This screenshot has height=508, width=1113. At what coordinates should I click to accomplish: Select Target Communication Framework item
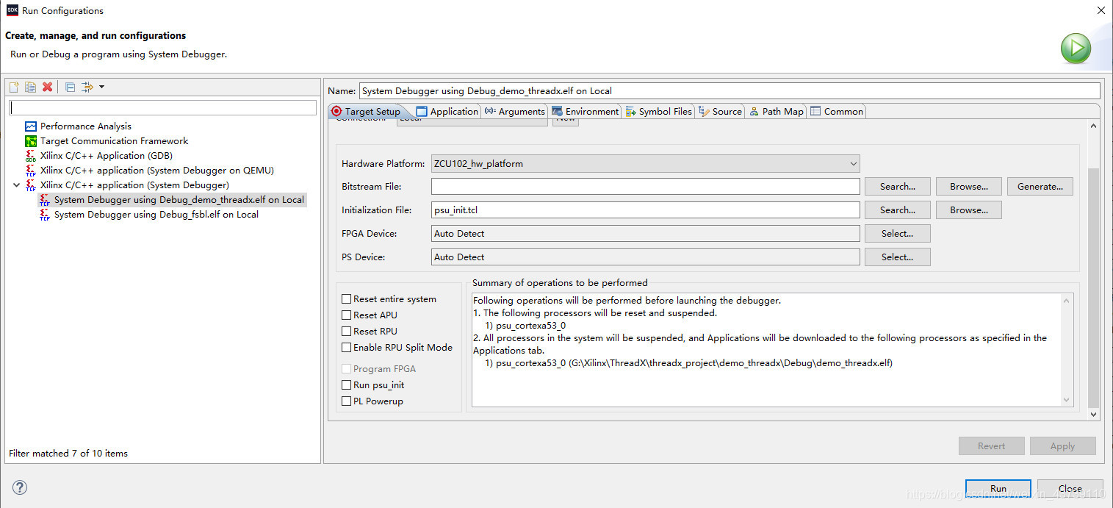point(114,141)
